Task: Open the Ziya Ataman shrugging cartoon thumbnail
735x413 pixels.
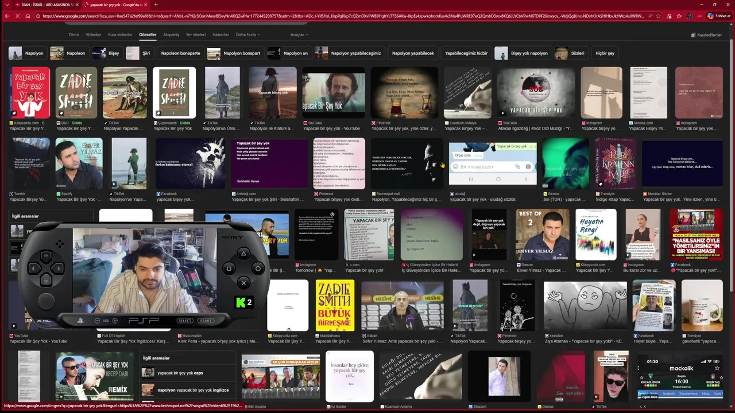Action: coord(585,305)
